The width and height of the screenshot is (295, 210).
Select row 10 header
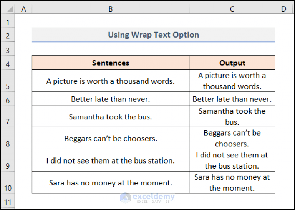(x=8, y=182)
